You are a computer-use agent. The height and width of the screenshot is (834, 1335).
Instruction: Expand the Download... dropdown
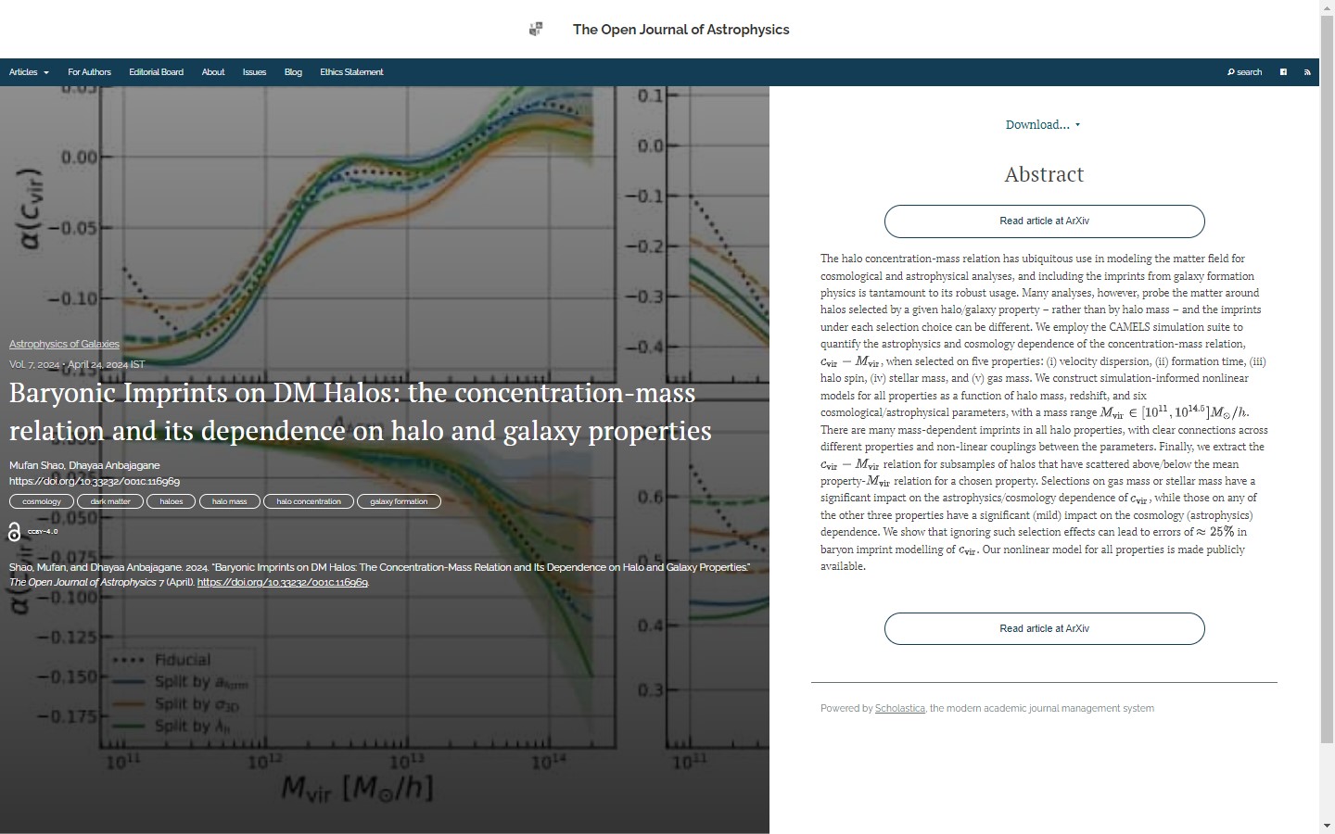click(x=1043, y=125)
